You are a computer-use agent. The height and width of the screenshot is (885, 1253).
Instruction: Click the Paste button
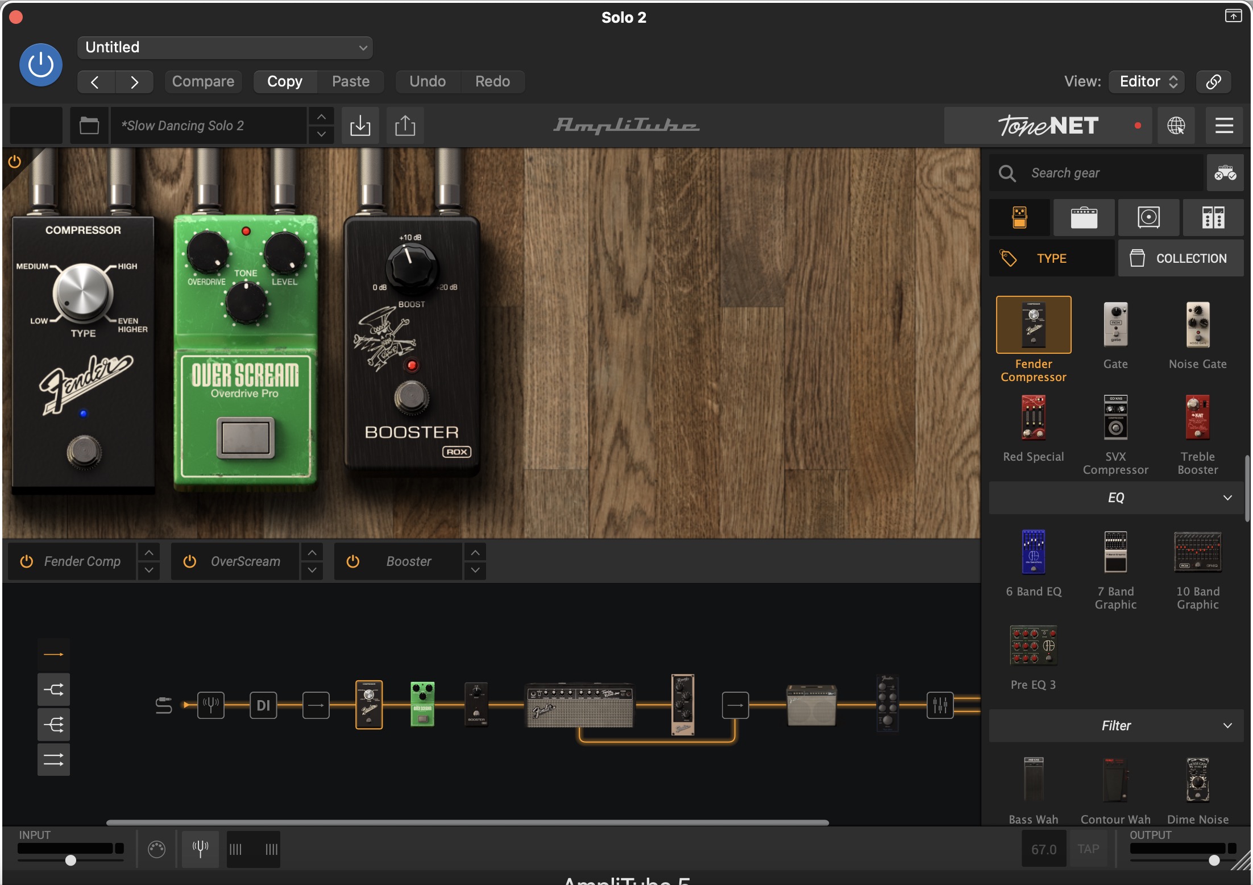[x=351, y=82]
